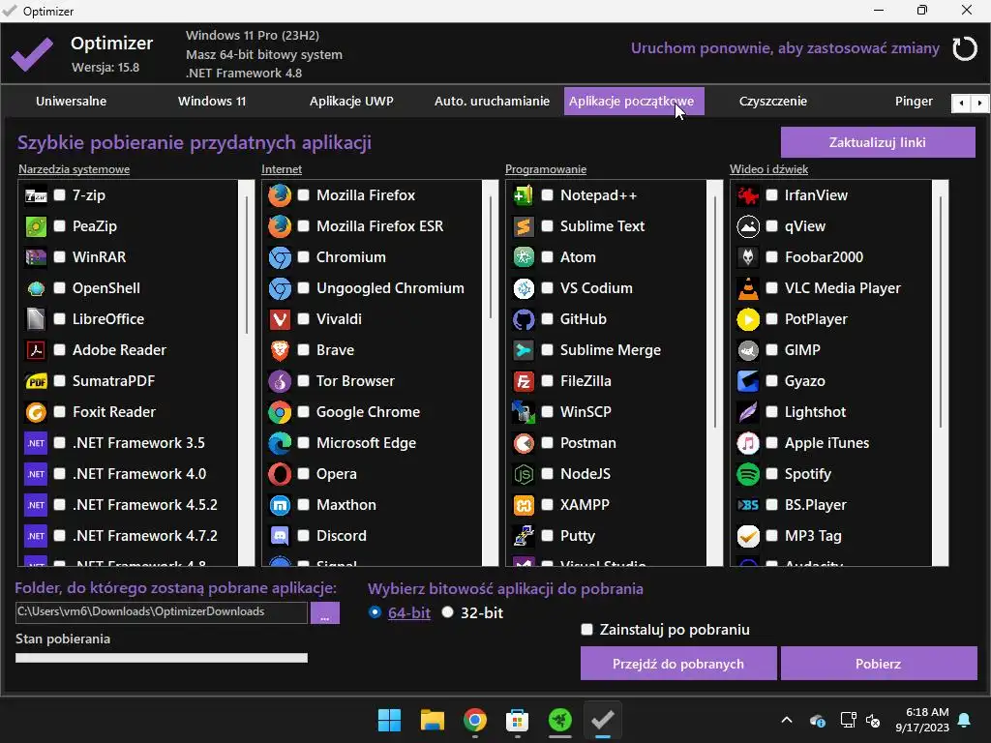Check the Chromium checkbox
991x743 pixels.
(303, 256)
